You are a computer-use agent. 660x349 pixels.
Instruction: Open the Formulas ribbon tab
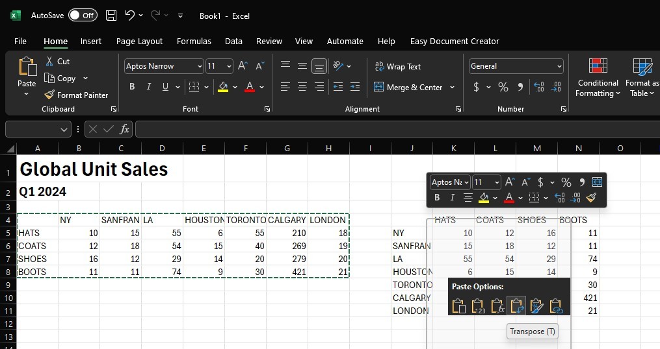(x=194, y=41)
